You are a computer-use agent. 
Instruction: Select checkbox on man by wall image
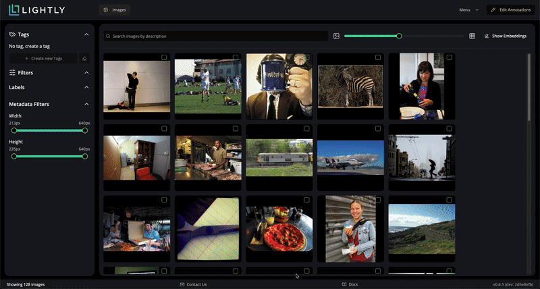tap(164, 57)
